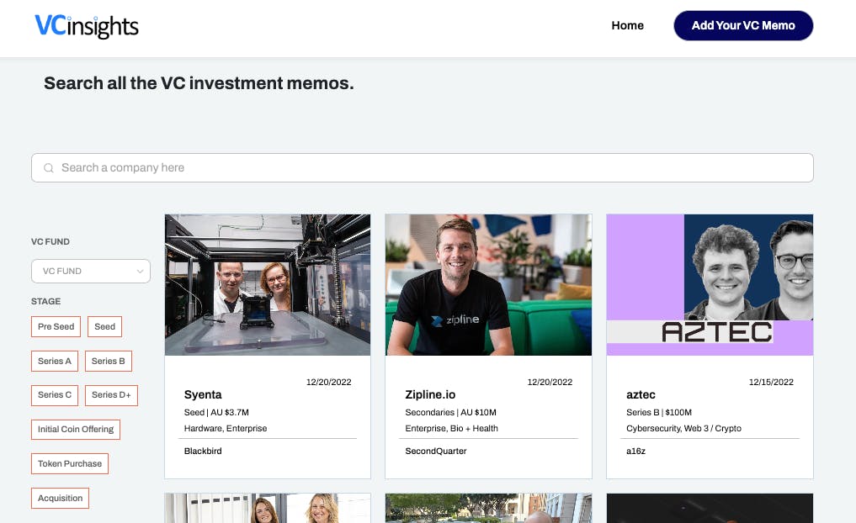
Task: Click the Blackbird fund name
Action: click(x=203, y=451)
